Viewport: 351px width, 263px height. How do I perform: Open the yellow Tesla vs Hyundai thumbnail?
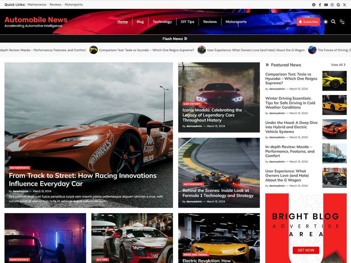pyautogui.click(x=334, y=81)
